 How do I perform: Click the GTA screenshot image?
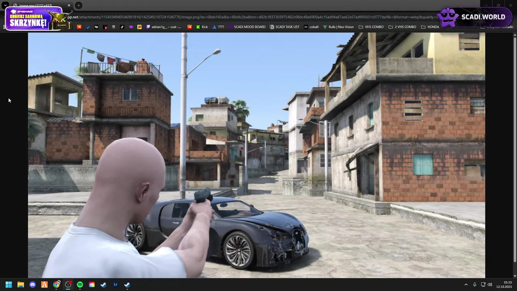coord(256,155)
